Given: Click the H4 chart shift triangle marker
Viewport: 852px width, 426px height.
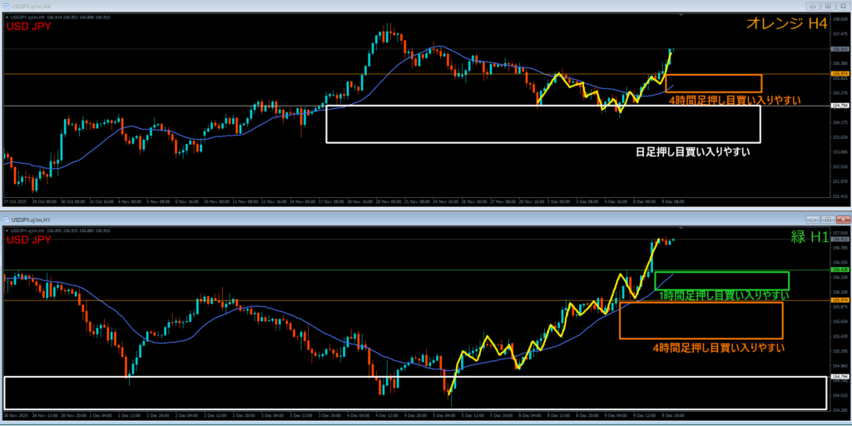Looking at the screenshot, I should (681, 16).
